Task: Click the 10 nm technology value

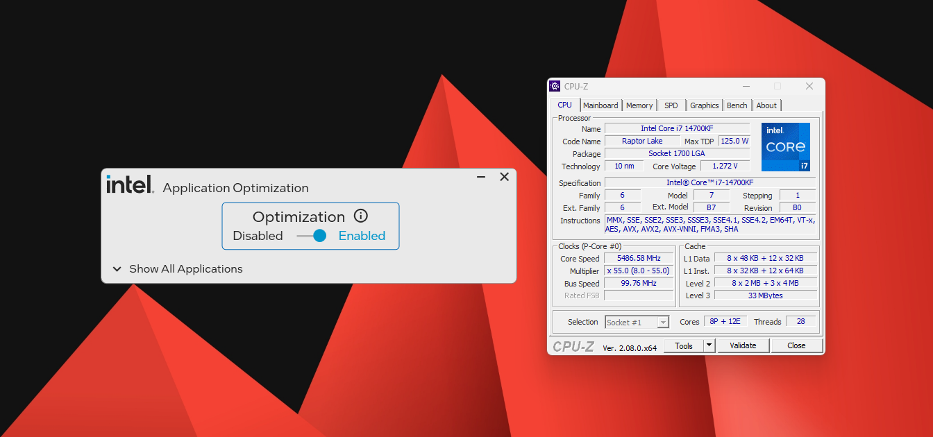Action: [x=624, y=166]
